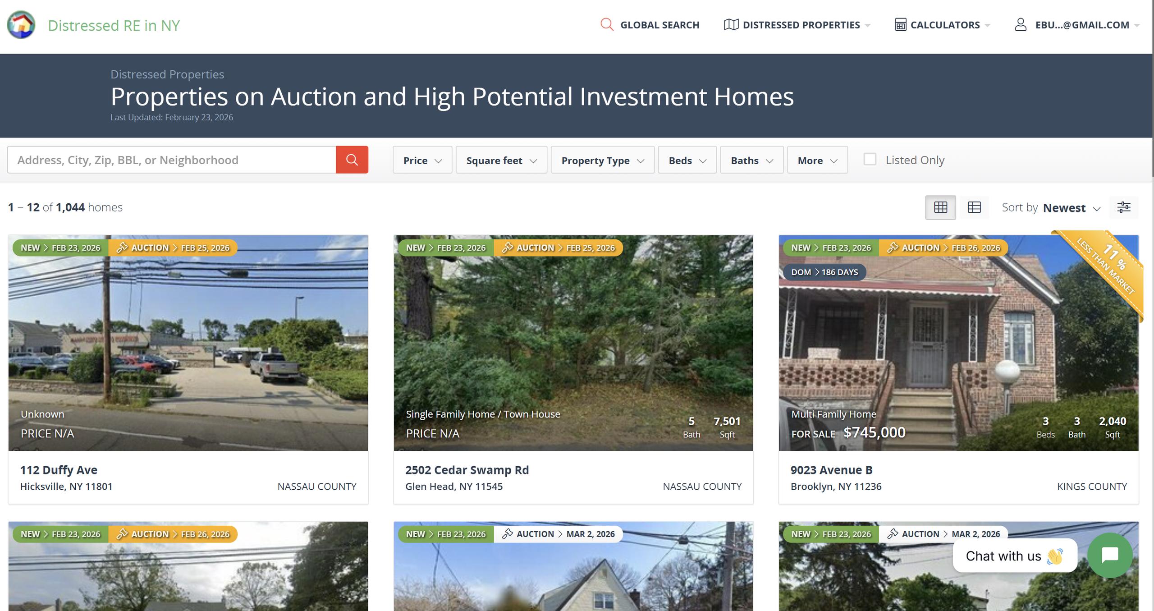Enable the Listed Only checkbox
1154x611 pixels.
click(870, 159)
